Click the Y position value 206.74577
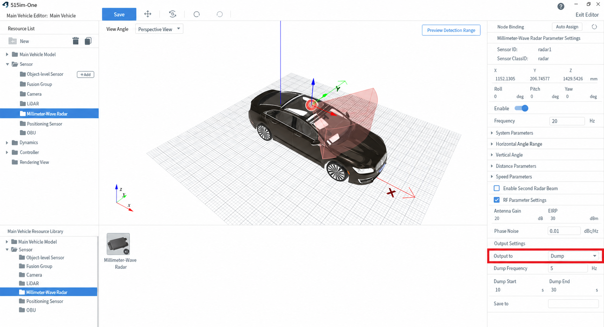Viewport: 604px width, 327px height. (540, 79)
